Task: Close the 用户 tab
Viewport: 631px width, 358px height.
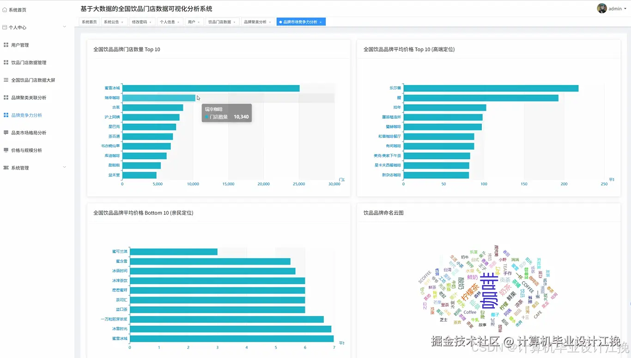Action: pyautogui.click(x=199, y=22)
